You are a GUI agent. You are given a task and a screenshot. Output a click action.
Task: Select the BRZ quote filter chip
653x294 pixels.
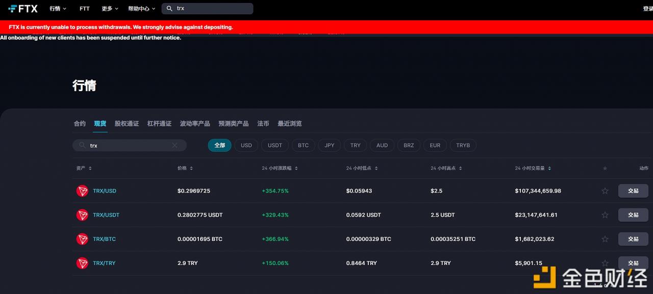[409, 145]
